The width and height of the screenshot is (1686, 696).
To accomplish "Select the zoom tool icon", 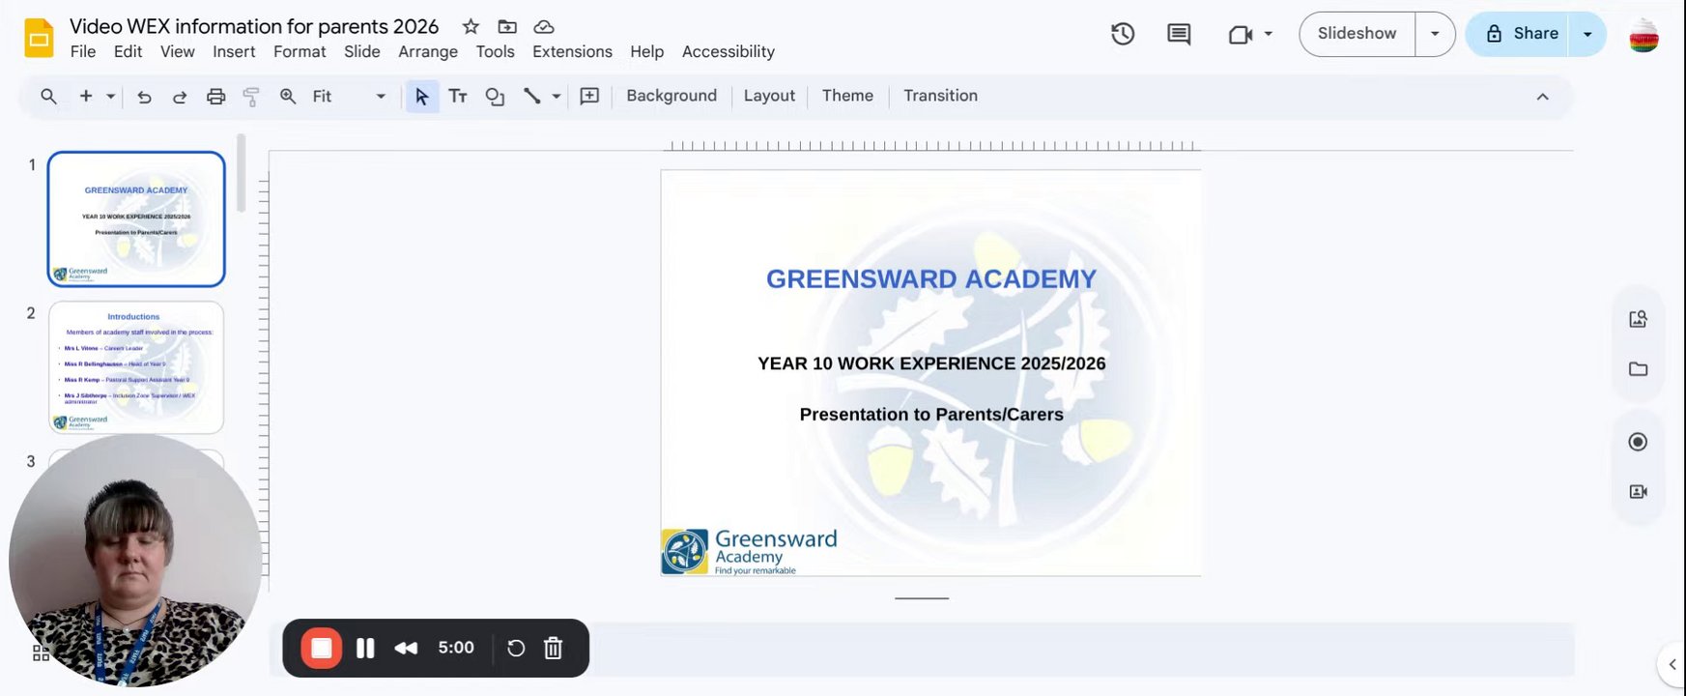I will (x=288, y=96).
